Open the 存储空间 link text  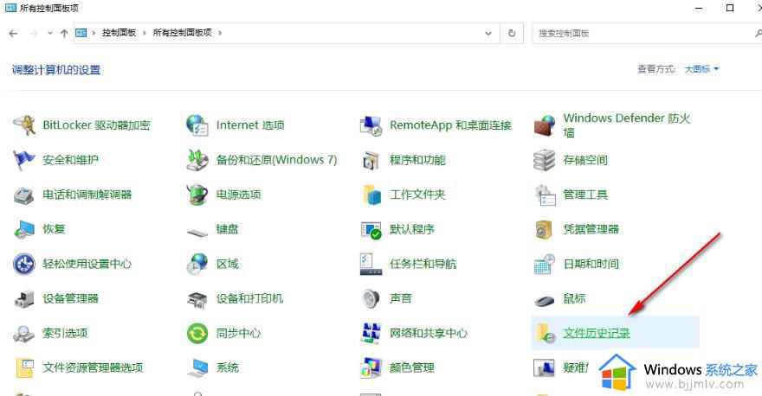[585, 160]
